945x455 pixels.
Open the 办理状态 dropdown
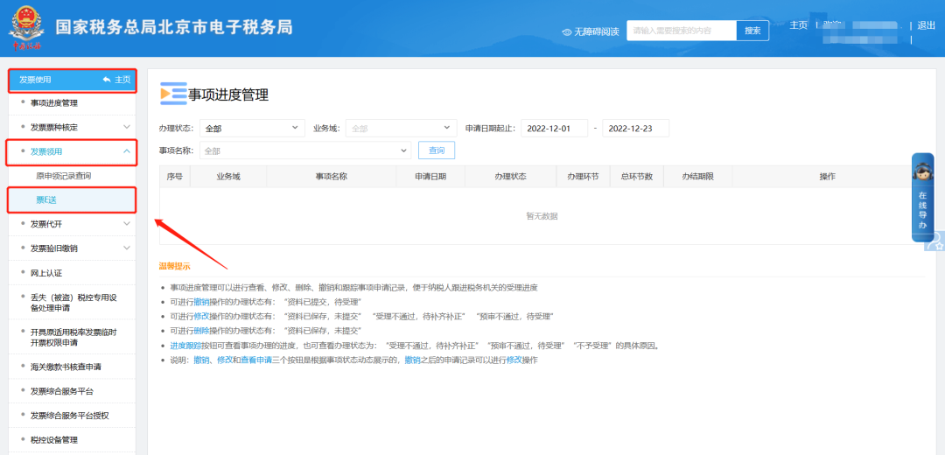(x=252, y=129)
